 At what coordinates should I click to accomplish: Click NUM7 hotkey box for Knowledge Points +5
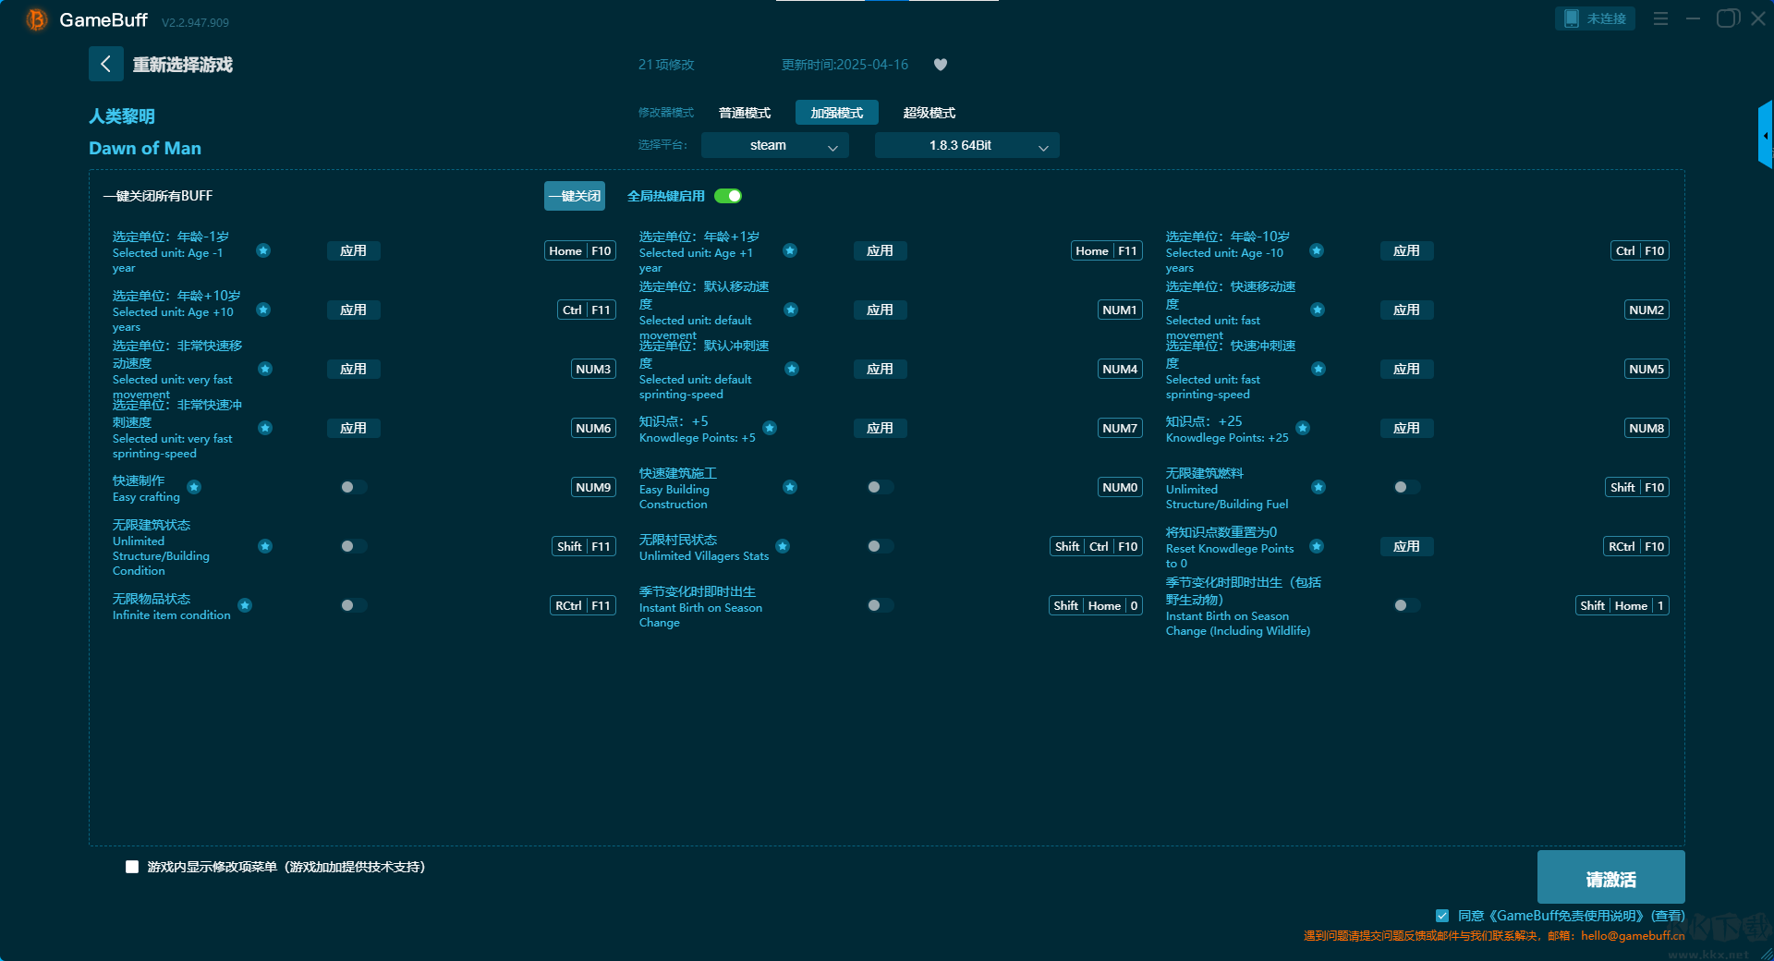[x=1120, y=428]
